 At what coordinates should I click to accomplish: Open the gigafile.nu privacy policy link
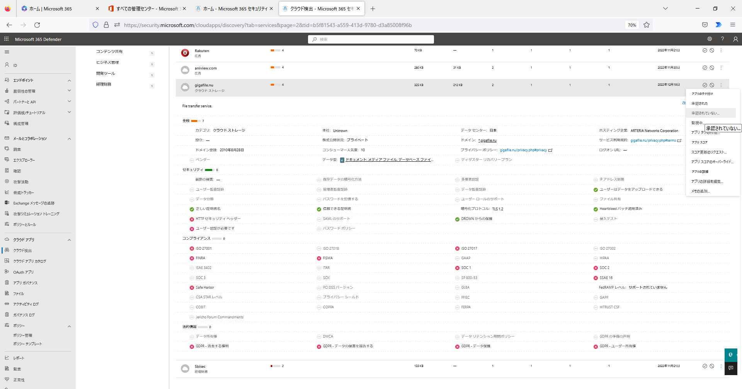[523, 150]
